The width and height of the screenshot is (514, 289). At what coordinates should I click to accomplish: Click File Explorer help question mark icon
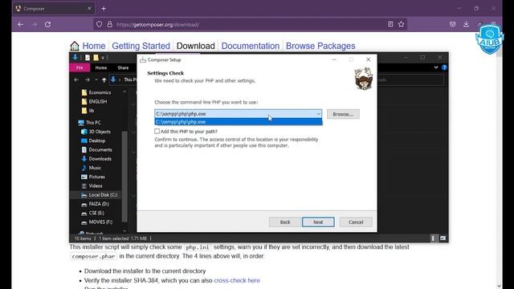444,67
